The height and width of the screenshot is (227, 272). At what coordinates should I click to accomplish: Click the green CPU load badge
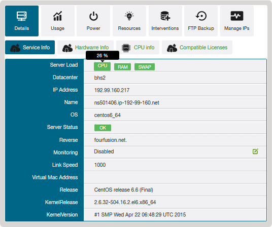(102, 66)
